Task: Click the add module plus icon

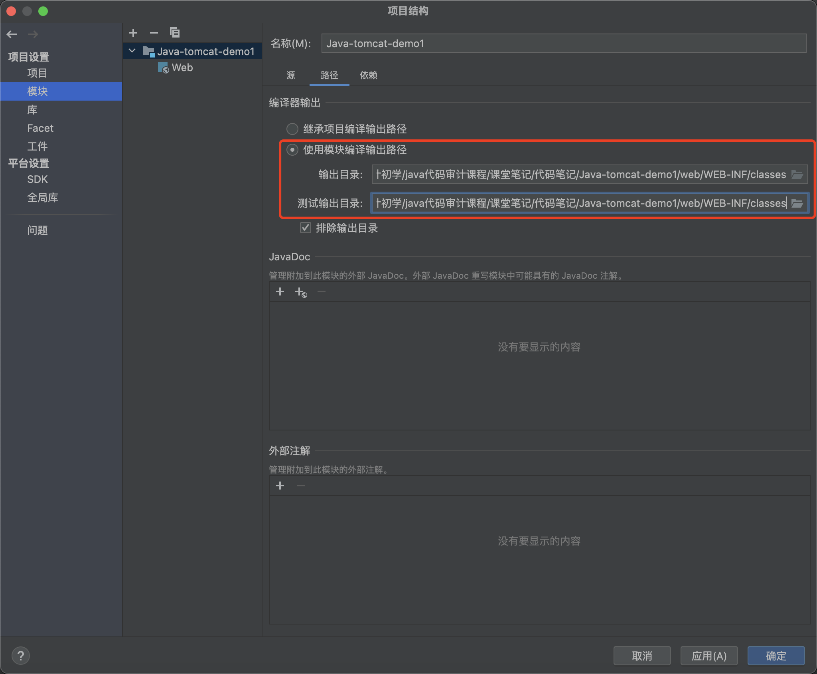Action: 133,33
